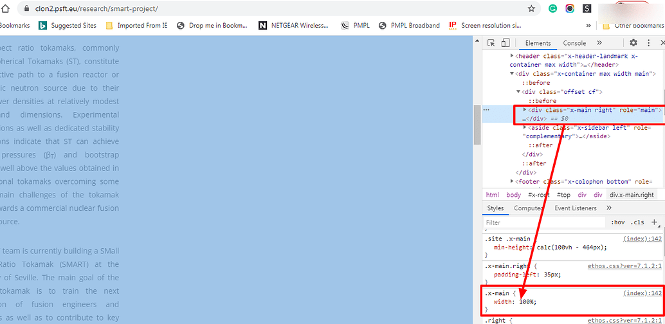Select the Computed tab

[529, 208]
